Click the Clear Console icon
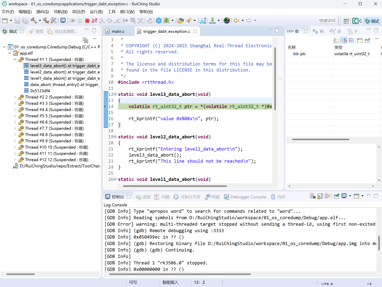Screen dimensions: 382x287 313,196
